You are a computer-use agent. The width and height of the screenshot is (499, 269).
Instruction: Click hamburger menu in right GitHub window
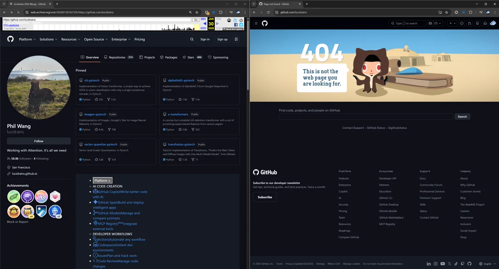pyautogui.click(x=256, y=23)
